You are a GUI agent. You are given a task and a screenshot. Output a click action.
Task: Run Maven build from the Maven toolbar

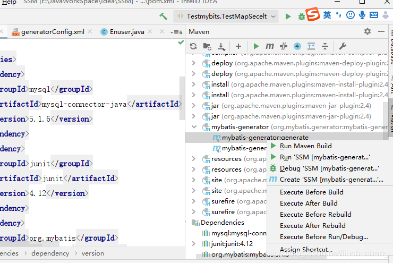click(x=256, y=46)
